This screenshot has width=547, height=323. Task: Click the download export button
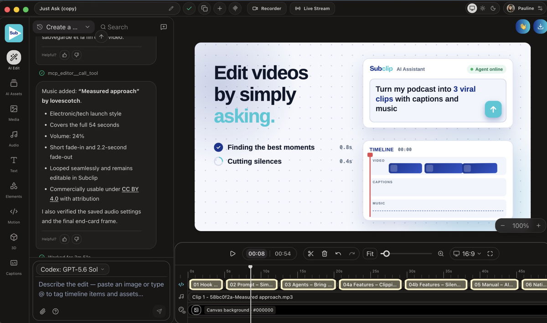coord(540,26)
